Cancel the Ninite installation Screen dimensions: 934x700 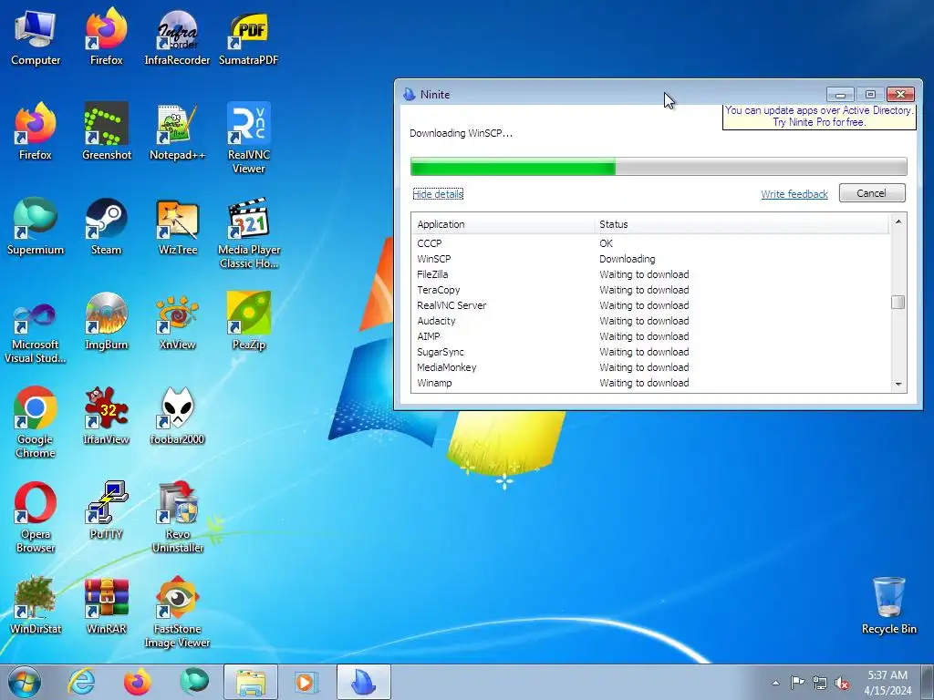coord(872,193)
